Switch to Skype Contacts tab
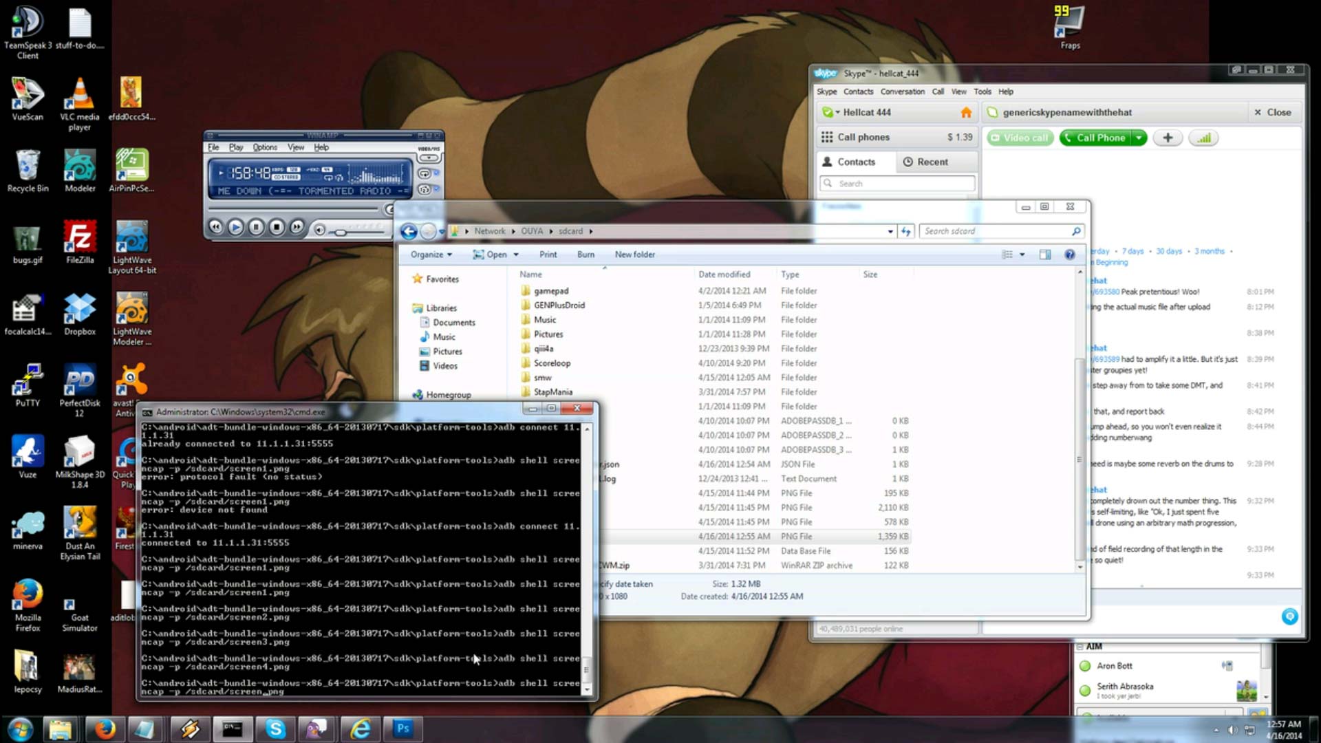The height and width of the screenshot is (743, 1321). 857,162
